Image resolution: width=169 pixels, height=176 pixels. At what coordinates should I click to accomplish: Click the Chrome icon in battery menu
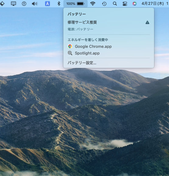point(70,46)
